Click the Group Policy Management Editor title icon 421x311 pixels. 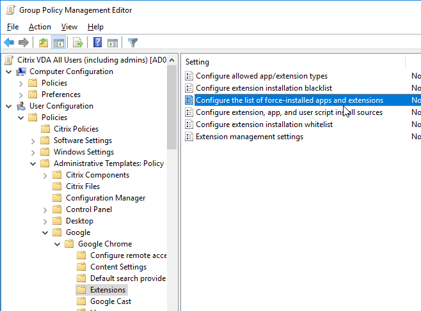[10, 10]
